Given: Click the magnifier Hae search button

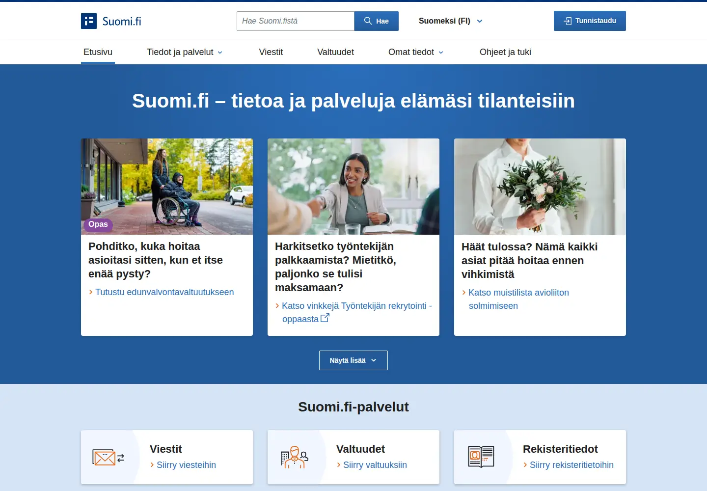Looking at the screenshot, I should (x=377, y=21).
